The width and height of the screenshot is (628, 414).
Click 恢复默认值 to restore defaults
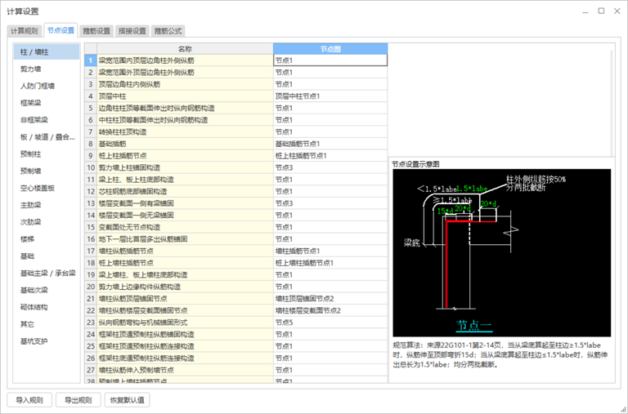pos(126,400)
